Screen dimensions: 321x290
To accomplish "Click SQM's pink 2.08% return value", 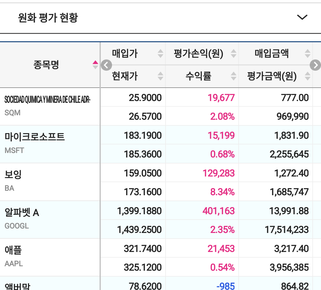I will pyautogui.click(x=222, y=116).
